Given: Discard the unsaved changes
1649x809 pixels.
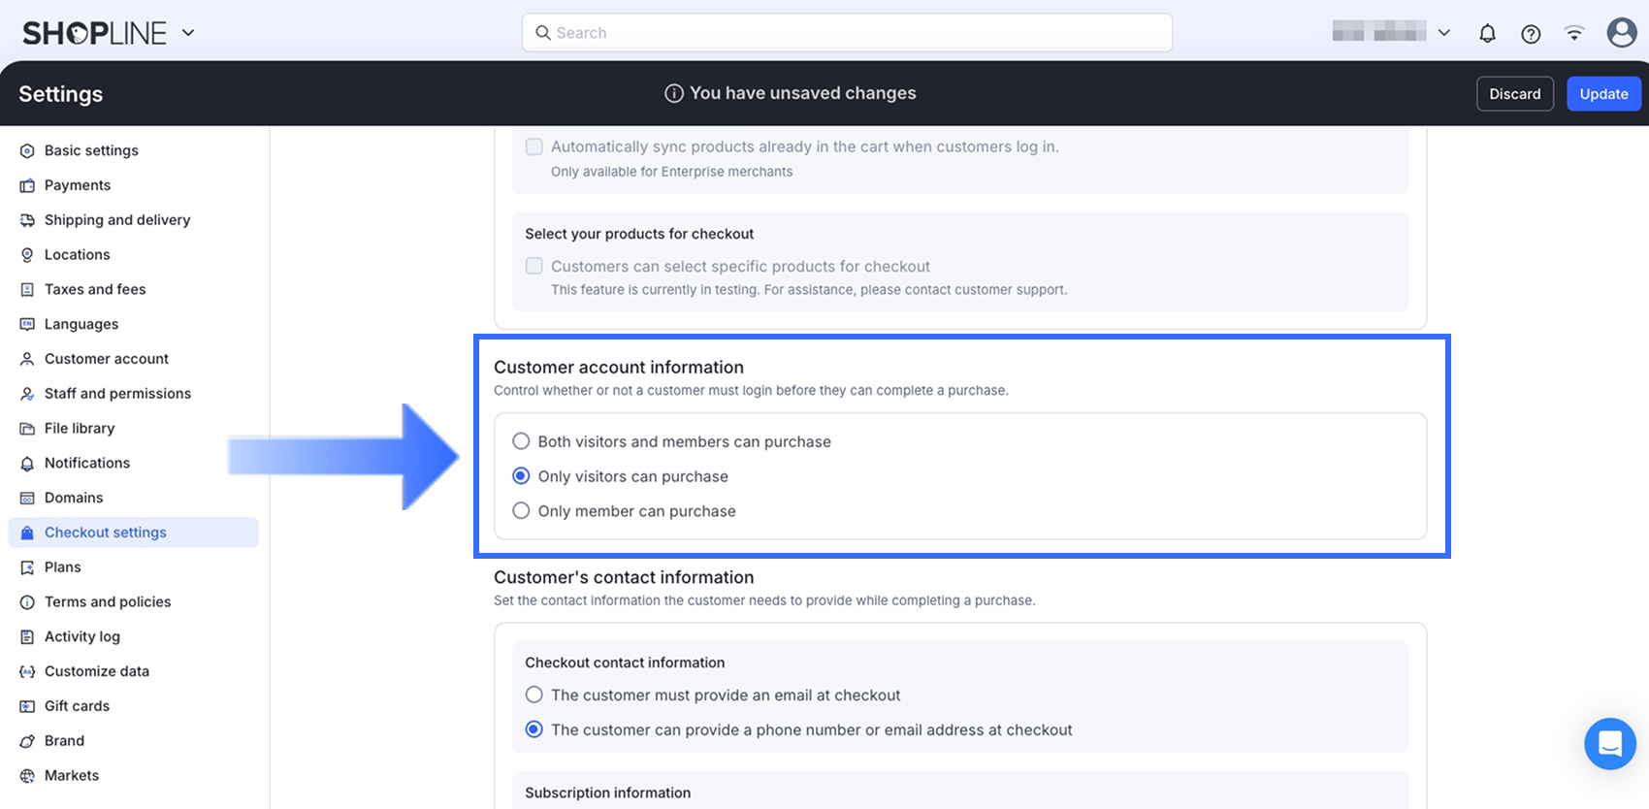Looking at the screenshot, I should 1514,94.
